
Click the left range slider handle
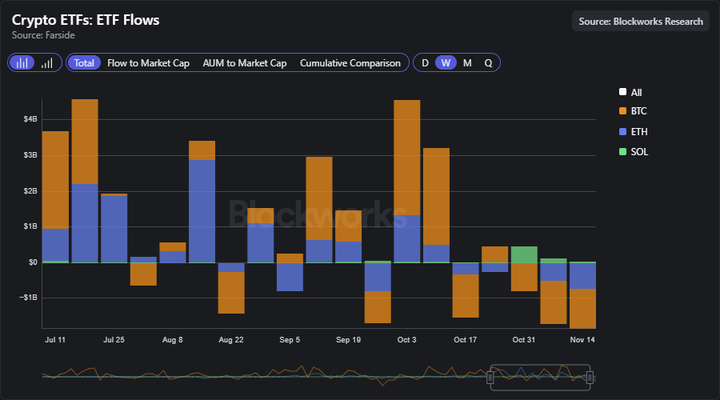pos(490,377)
